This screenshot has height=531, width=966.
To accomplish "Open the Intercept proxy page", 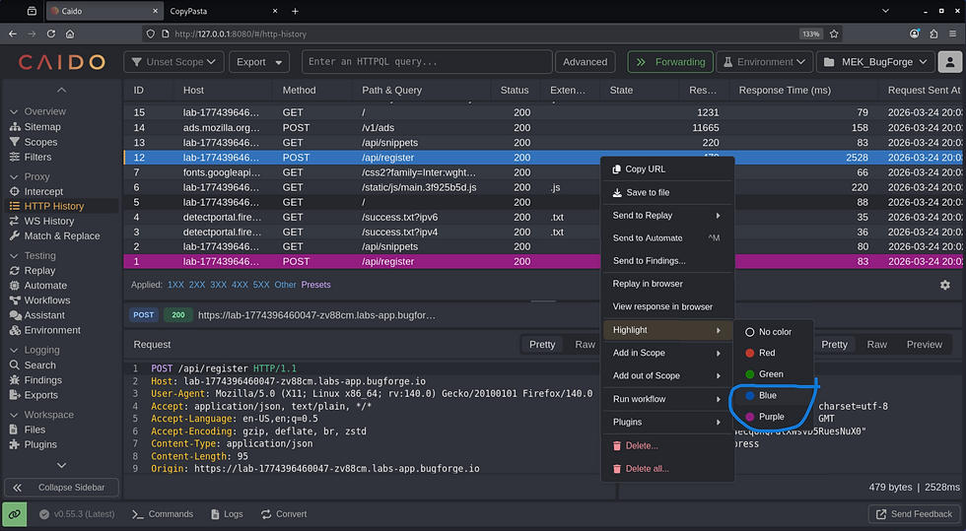I will click(x=42, y=191).
